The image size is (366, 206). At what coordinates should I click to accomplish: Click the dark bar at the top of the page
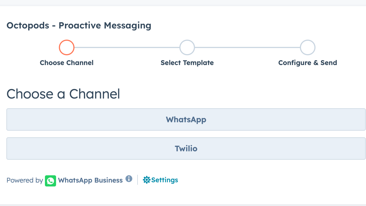tap(183, 2)
